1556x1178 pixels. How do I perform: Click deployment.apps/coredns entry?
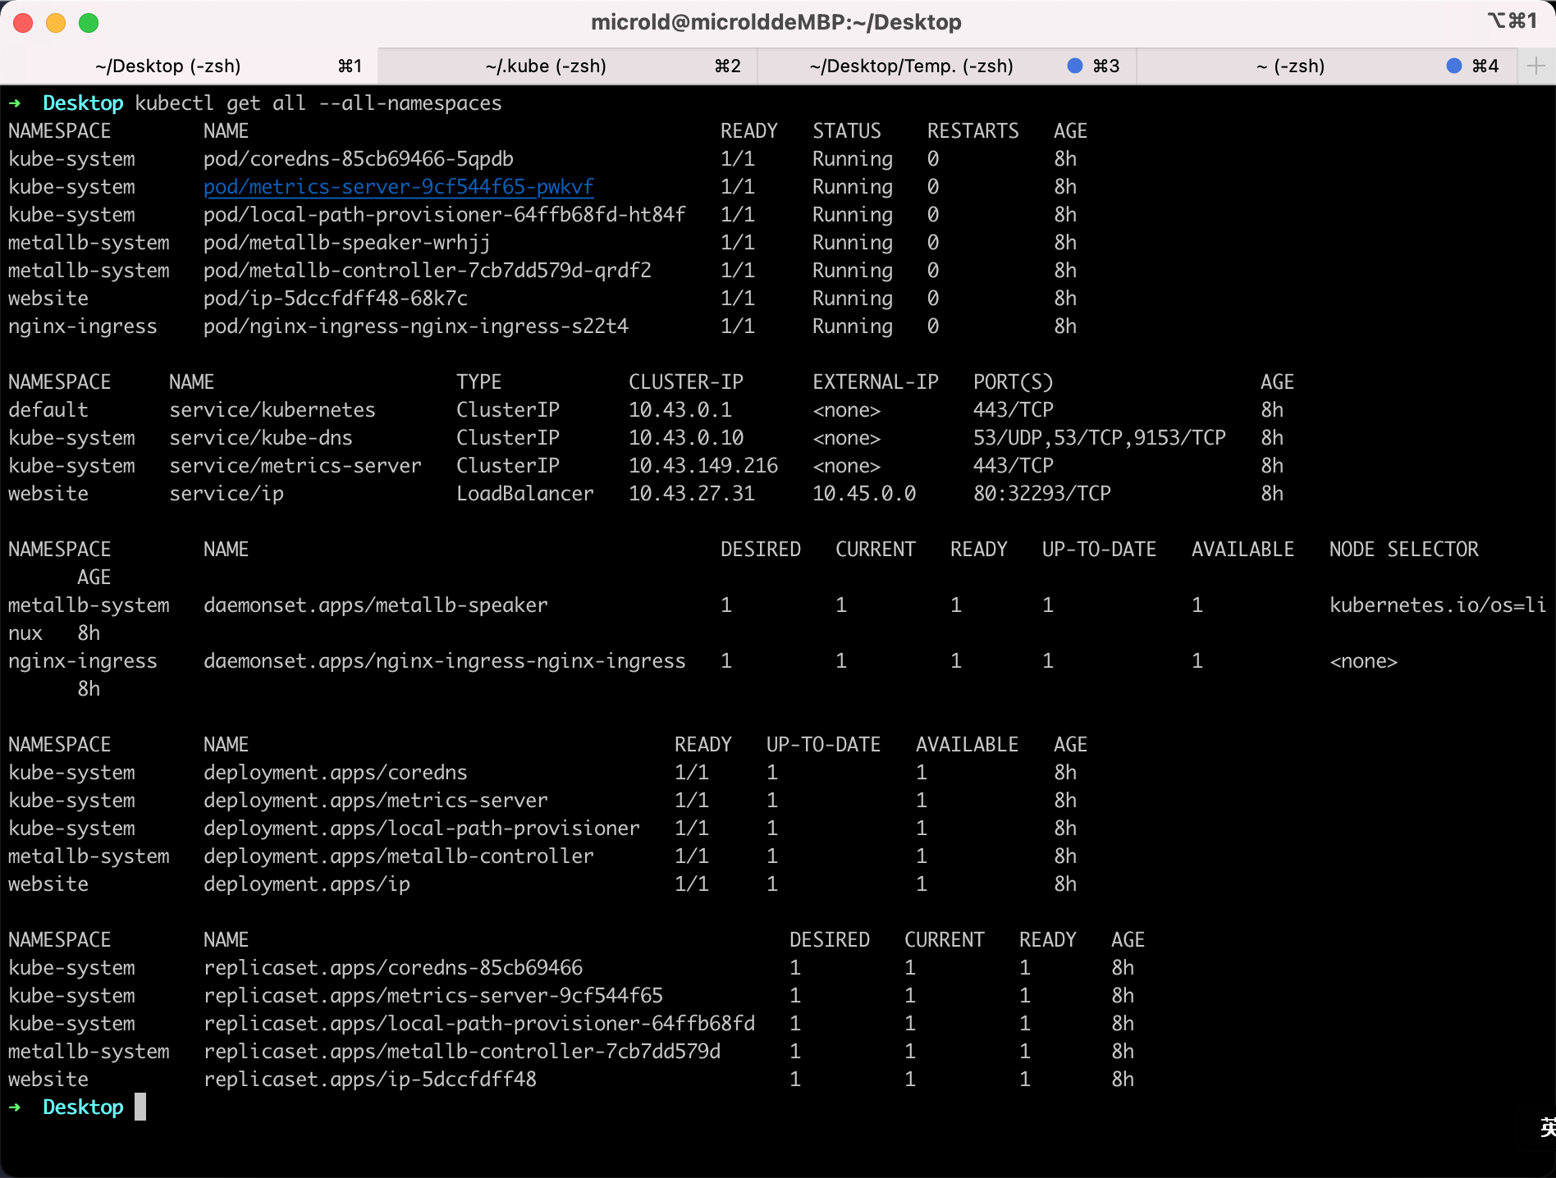tap(336, 773)
